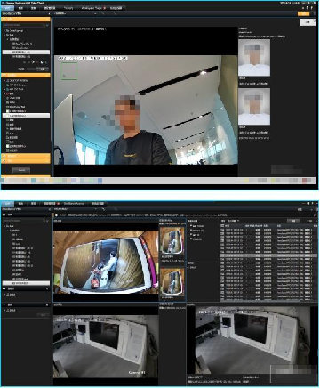
Task: Click the white button above the face thumbnails
Action: [308, 22]
